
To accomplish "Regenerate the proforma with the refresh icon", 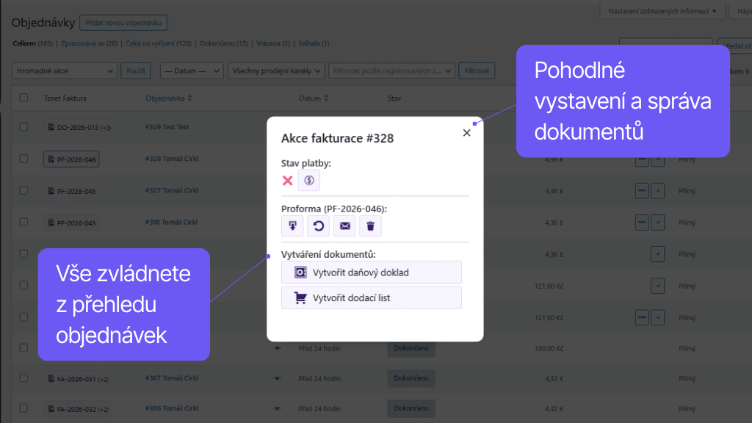I will [318, 225].
